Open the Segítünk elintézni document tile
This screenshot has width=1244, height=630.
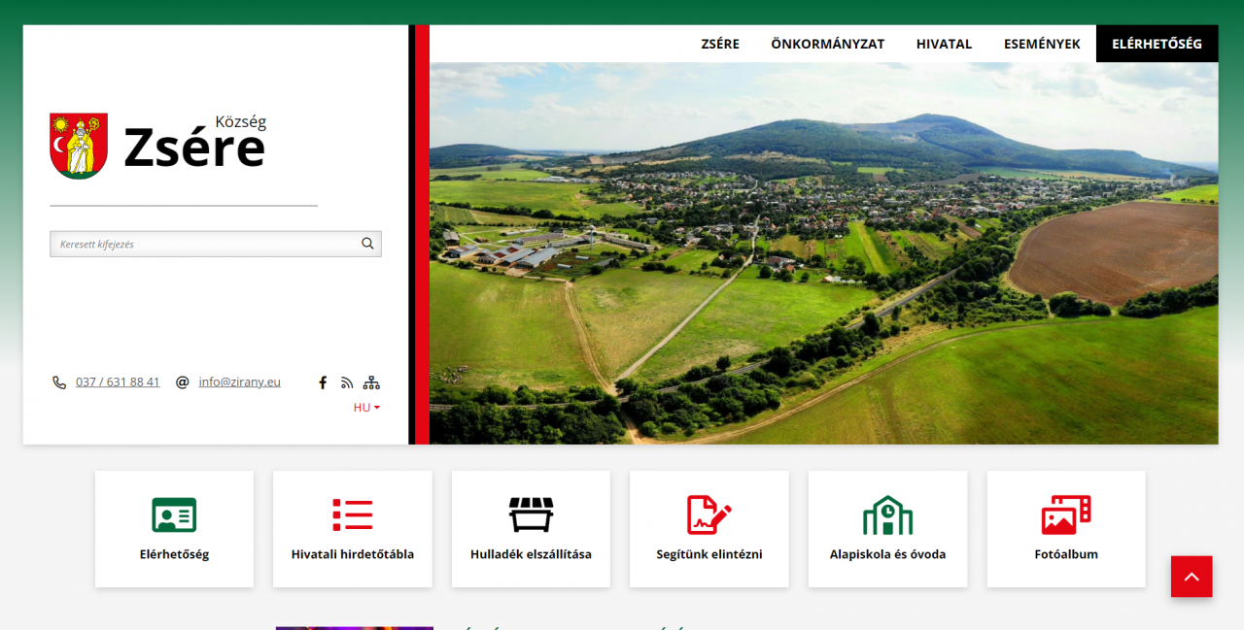[x=708, y=529]
